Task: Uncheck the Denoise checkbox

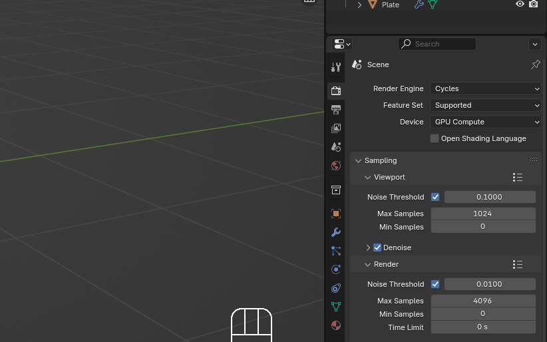Action: [377, 248]
